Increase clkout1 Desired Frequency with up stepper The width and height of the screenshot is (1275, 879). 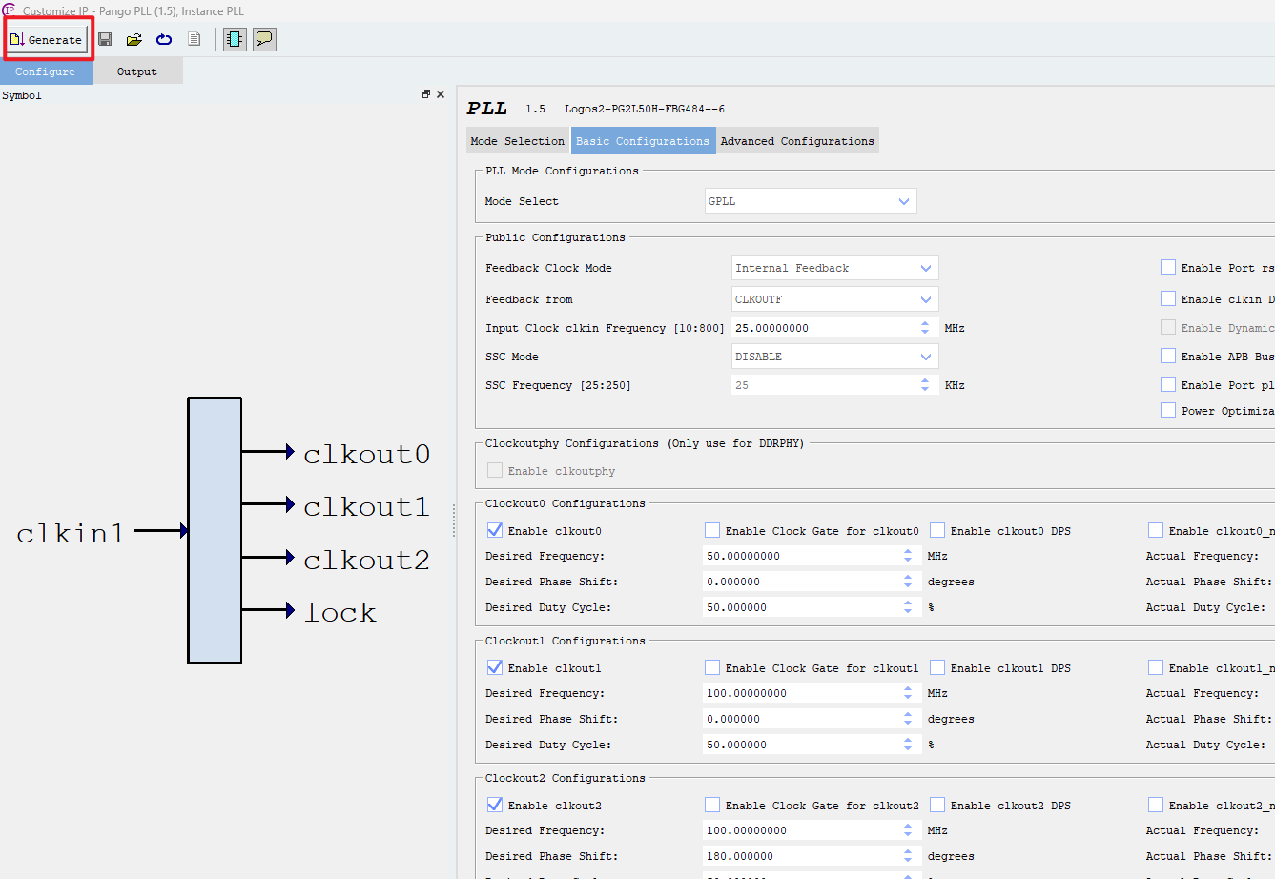pyautogui.click(x=908, y=688)
